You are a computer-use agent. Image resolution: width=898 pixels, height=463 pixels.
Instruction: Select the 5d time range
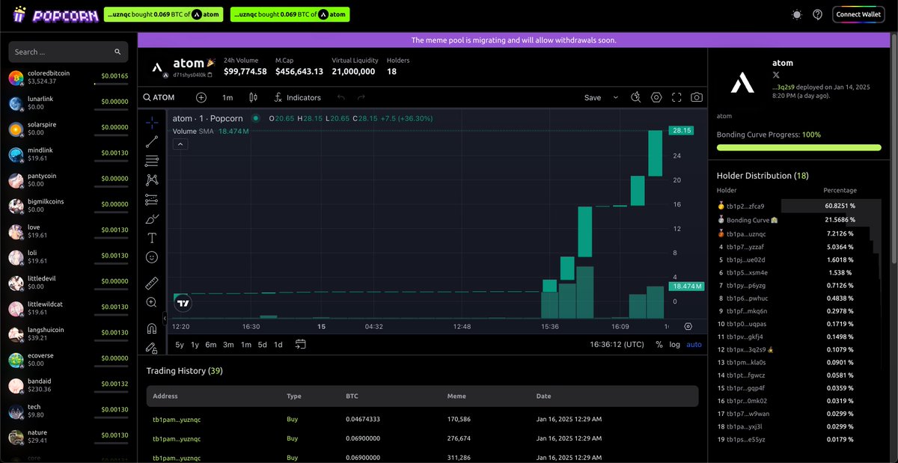click(262, 345)
